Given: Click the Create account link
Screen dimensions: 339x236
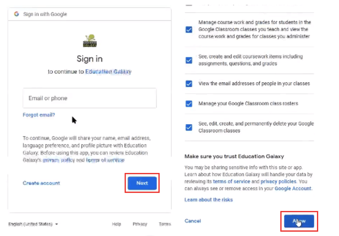Looking at the screenshot, I should [x=41, y=183].
